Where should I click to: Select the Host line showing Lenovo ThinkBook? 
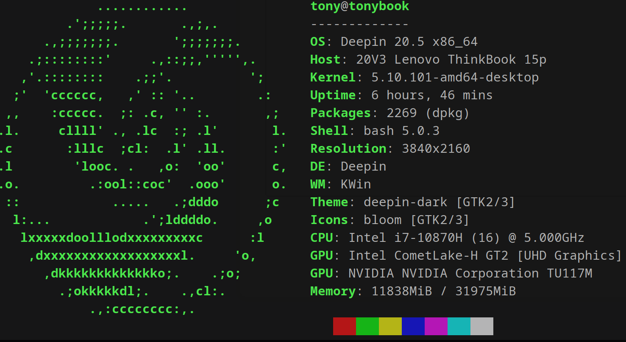point(428,60)
